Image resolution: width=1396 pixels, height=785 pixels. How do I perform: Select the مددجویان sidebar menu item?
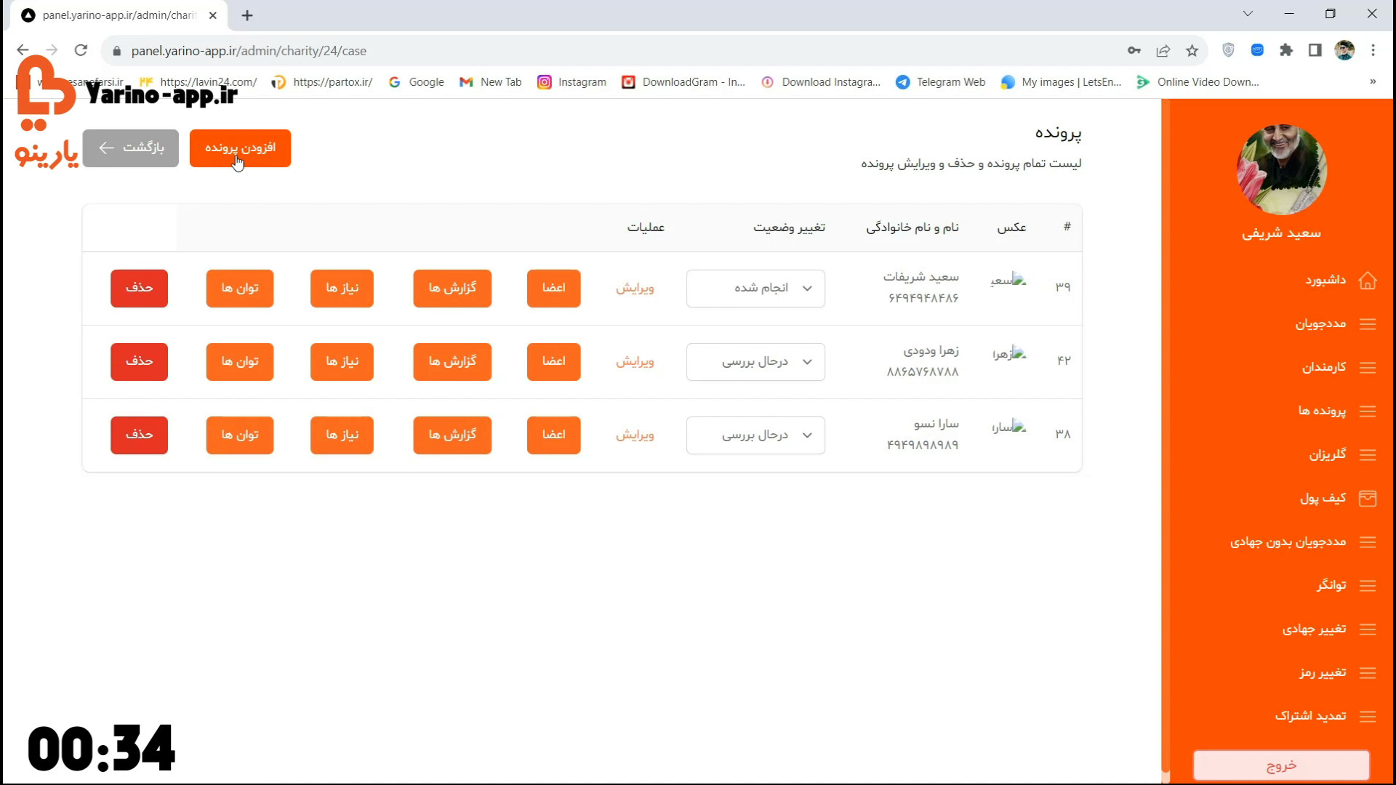coord(1320,324)
